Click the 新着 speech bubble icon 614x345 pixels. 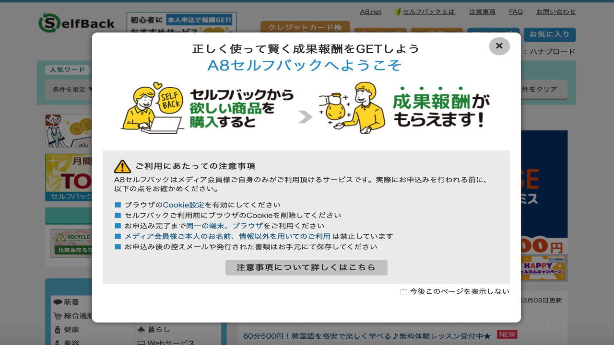tap(58, 302)
